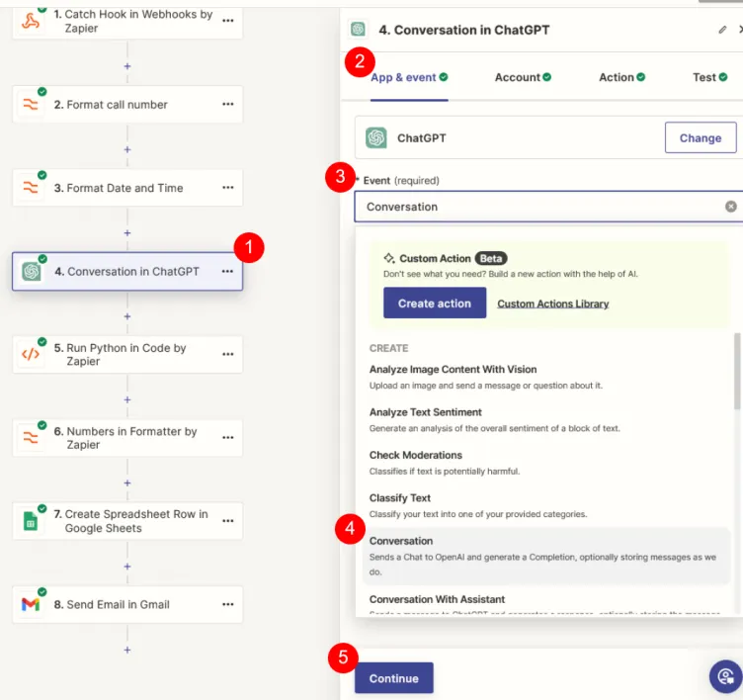Add a step after Format Date and Time

click(127, 233)
